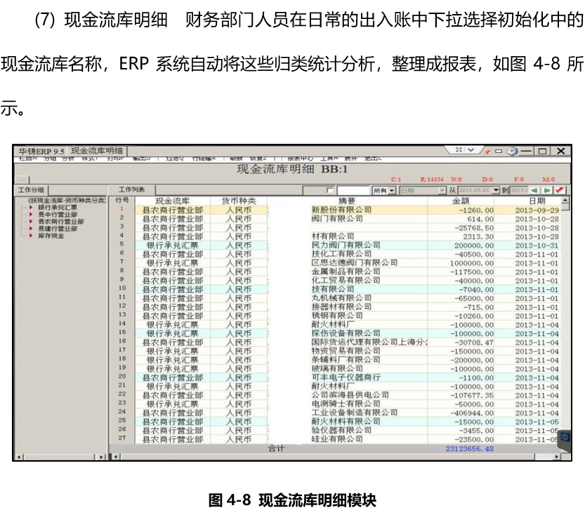
Task: Toggle the checkbox beside the filter field
Action: (331, 190)
